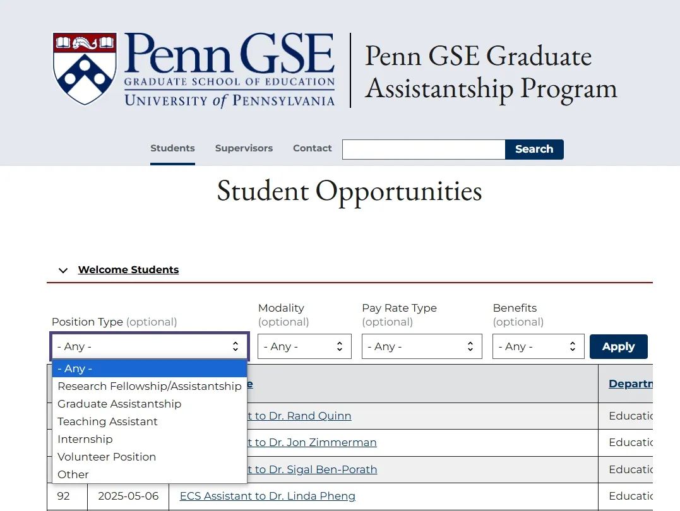Image resolution: width=680 pixels, height=511 pixels.
Task: Click the Apply filter button
Action: coord(618,346)
